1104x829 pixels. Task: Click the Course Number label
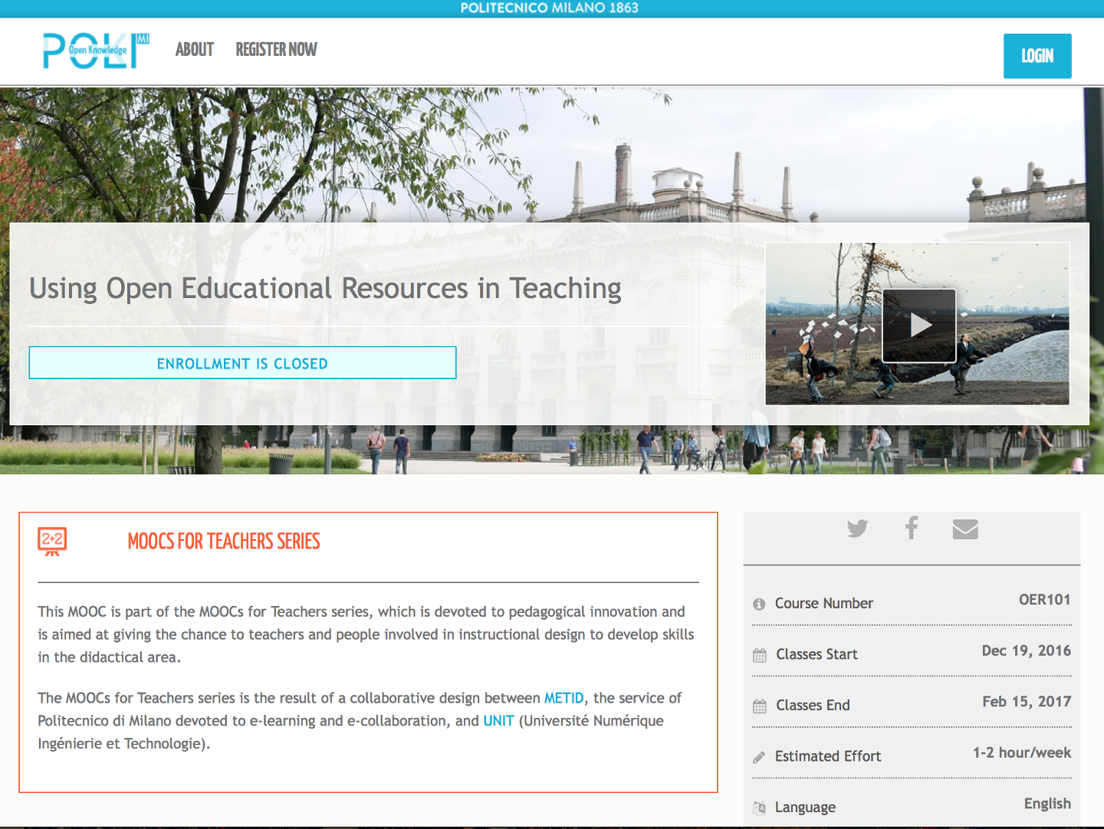(824, 604)
